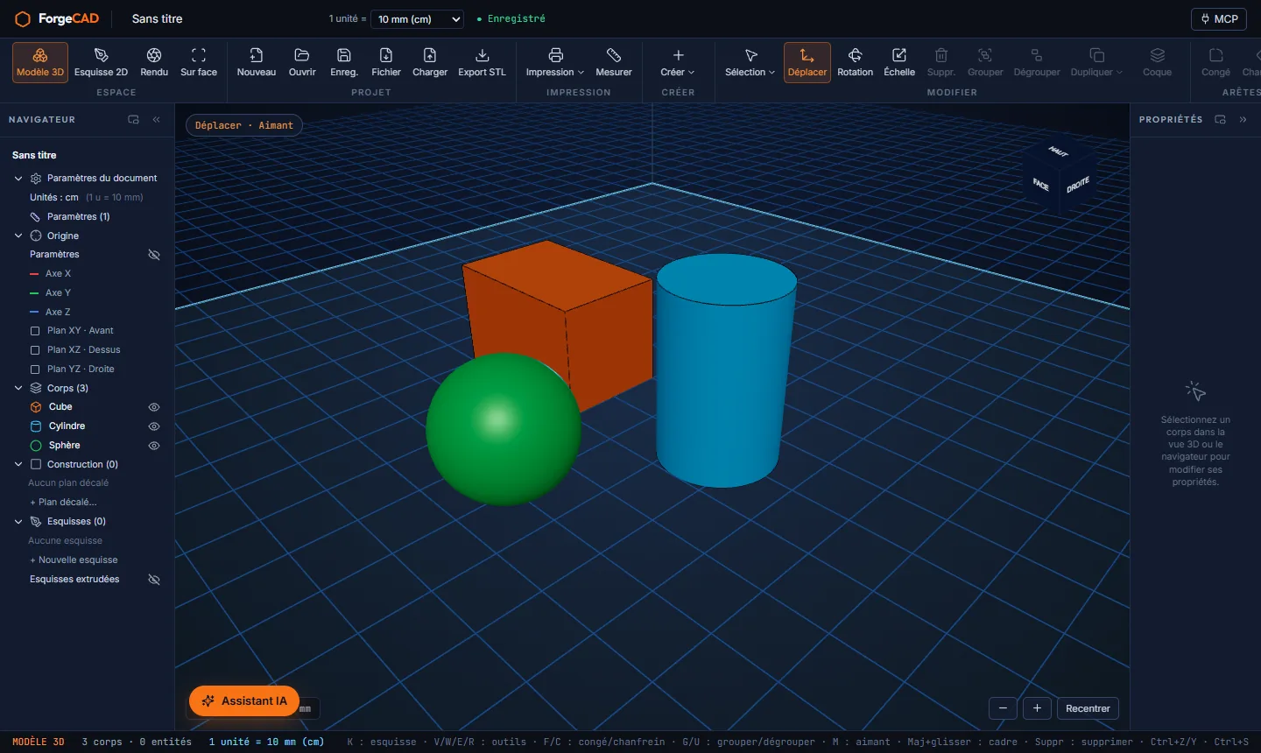This screenshot has width=1261, height=753.
Task: Zoom in with the plus button
Action: 1037,708
